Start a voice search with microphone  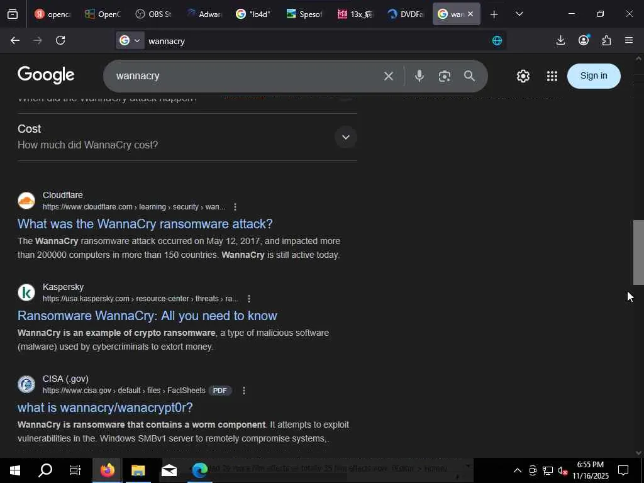click(x=419, y=76)
